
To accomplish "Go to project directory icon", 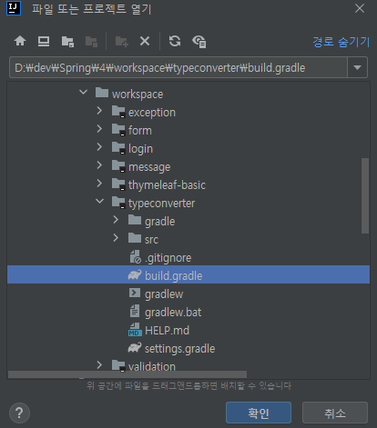I will tap(67, 41).
